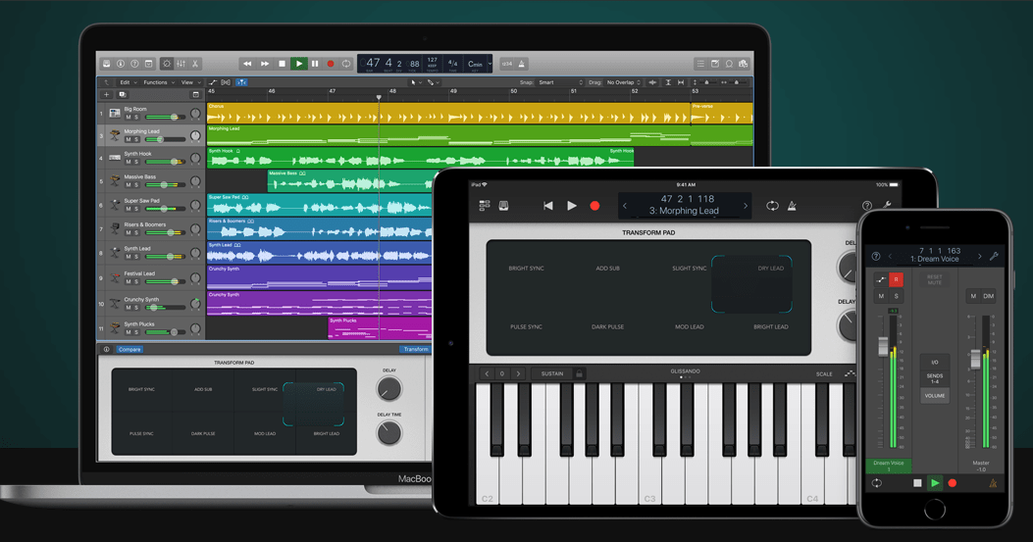Click the red record button on MacBook
Image resolution: width=1033 pixels, height=542 pixels.
click(x=331, y=64)
